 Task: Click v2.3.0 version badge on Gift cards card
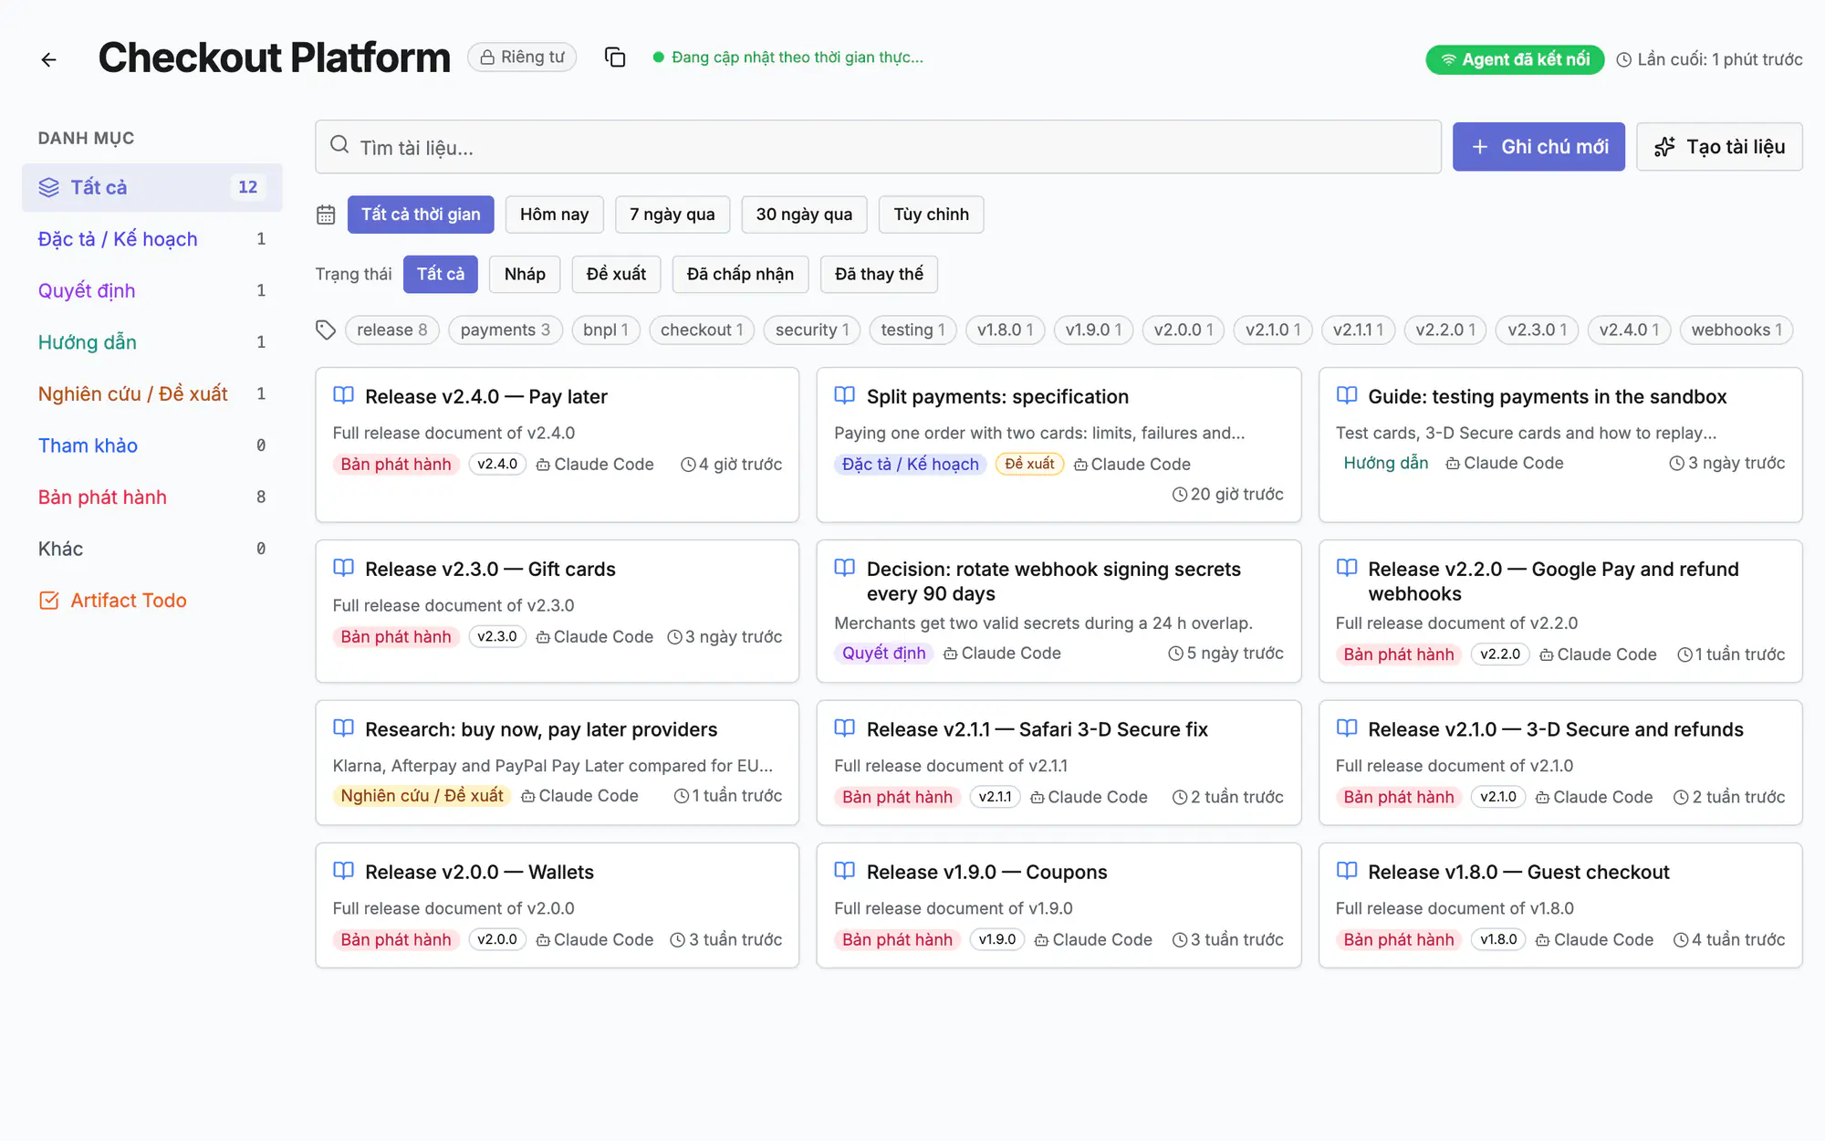pyautogui.click(x=497, y=637)
